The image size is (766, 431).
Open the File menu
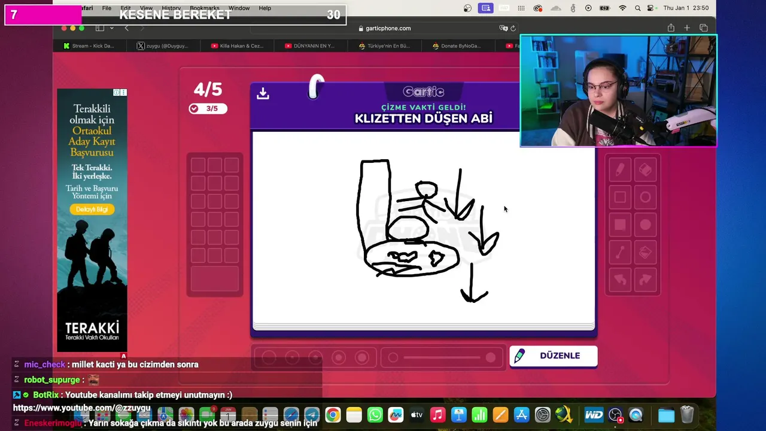click(107, 8)
